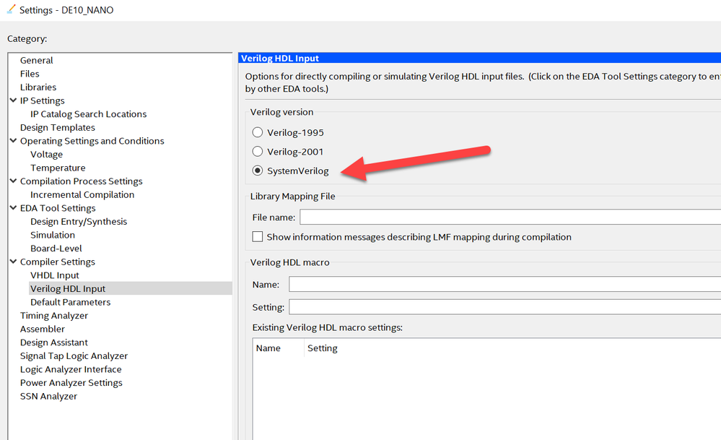Open SSN Analyzer settings
This screenshot has width=721, height=440.
(x=48, y=396)
